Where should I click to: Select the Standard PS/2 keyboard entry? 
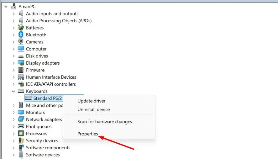[x=48, y=98]
